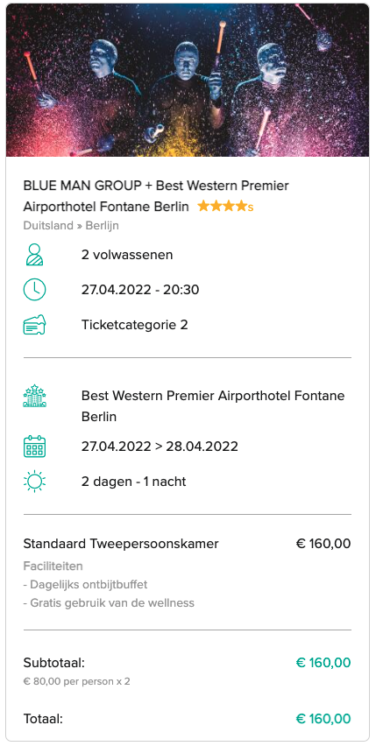The width and height of the screenshot is (376, 746).
Task: Click the 27.04.2022 > 28.04.2022 date range
Action: point(160,447)
